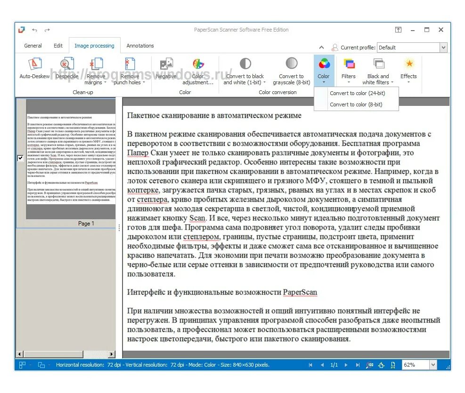Viewport: 465px width, 393px height.
Task: Expand Remove punch holes dropdown arrow
Action: pos(144,82)
